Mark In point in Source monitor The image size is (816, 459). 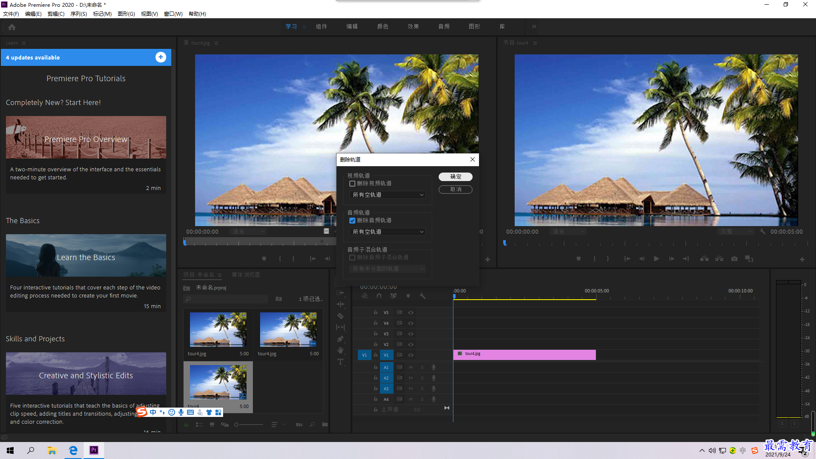click(280, 259)
